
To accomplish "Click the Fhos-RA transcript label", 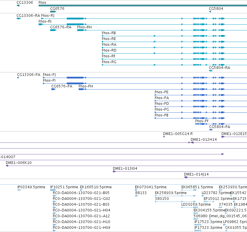I will [109, 45].
